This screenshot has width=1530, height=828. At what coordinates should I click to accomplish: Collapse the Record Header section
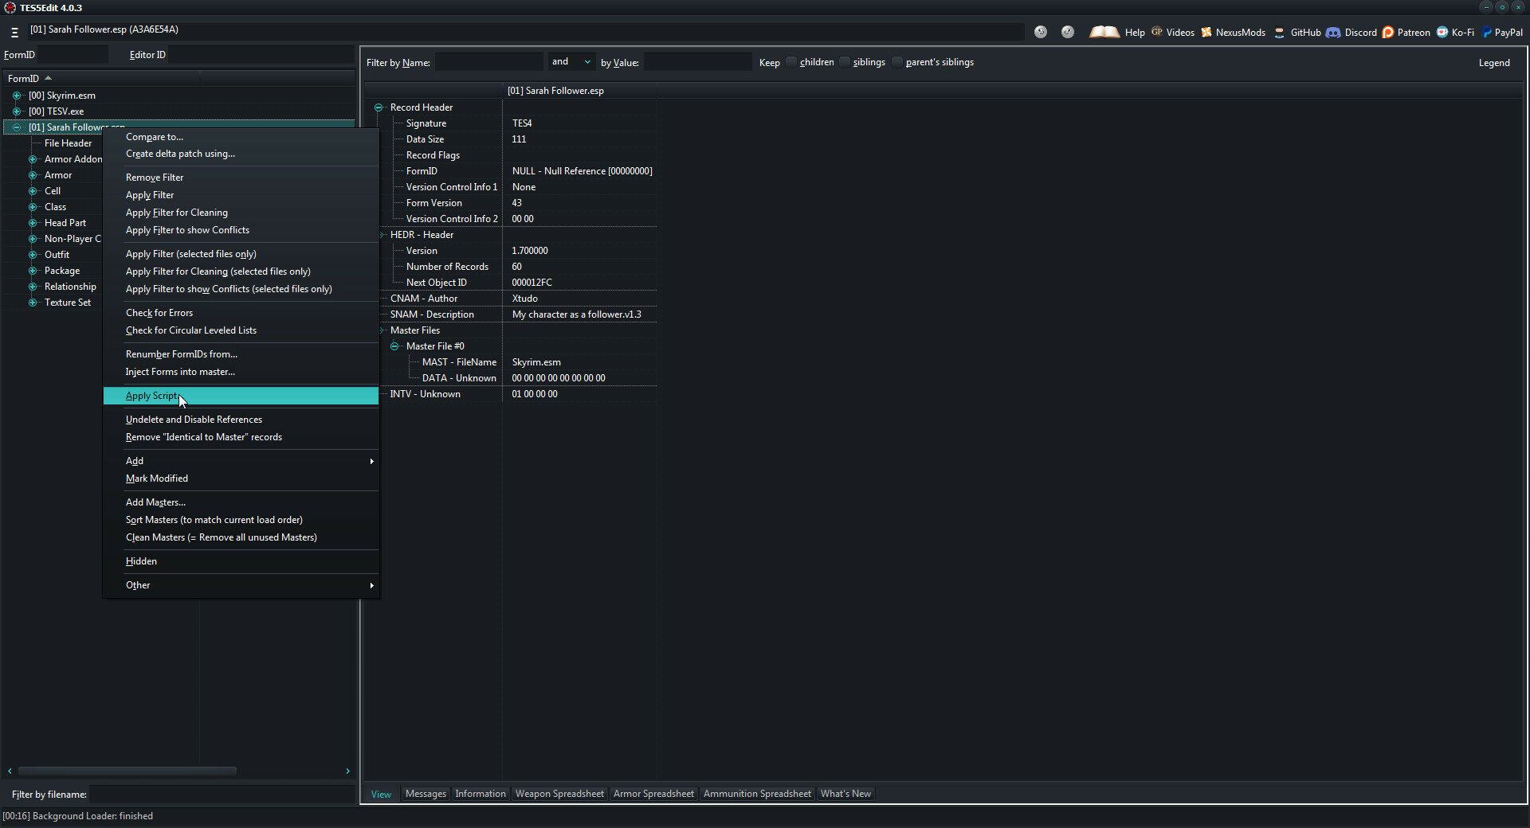pyautogui.click(x=379, y=107)
